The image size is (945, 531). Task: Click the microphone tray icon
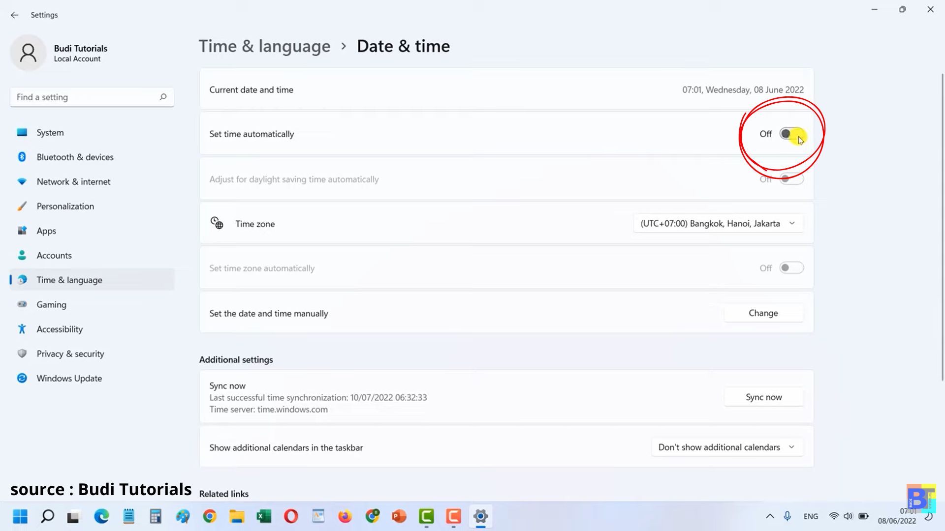click(x=787, y=516)
